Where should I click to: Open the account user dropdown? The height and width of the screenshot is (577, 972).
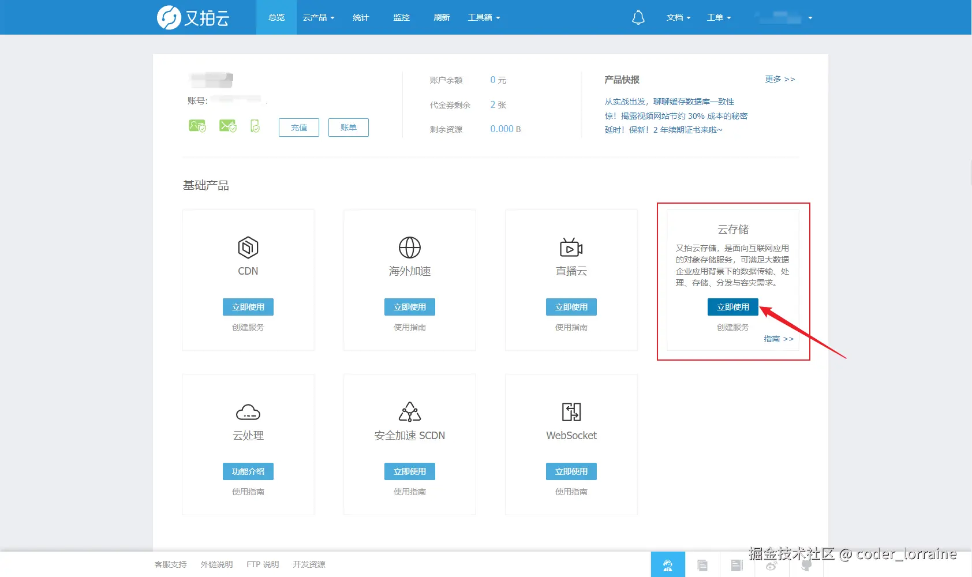point(785,17)
